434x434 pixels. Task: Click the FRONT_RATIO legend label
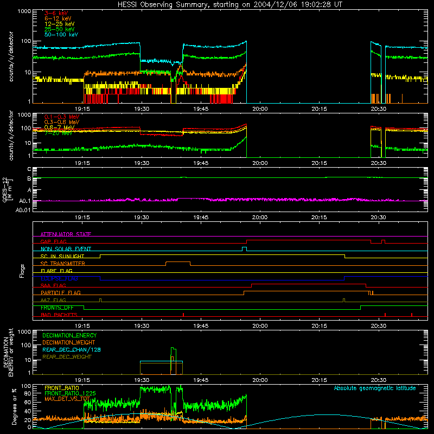pyautogui.click(x=62, y=388)
